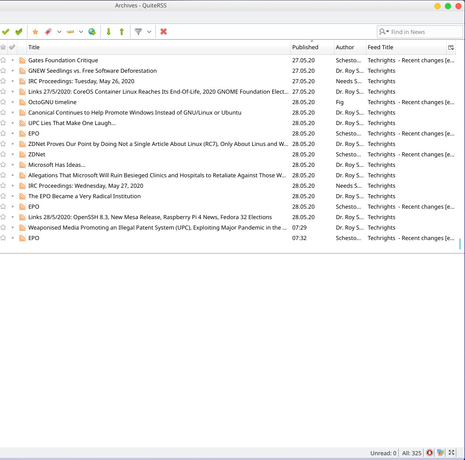Star the Microsoft Has Ideas... article
Screen dimensions: 465x460
[x=3, y=165]
